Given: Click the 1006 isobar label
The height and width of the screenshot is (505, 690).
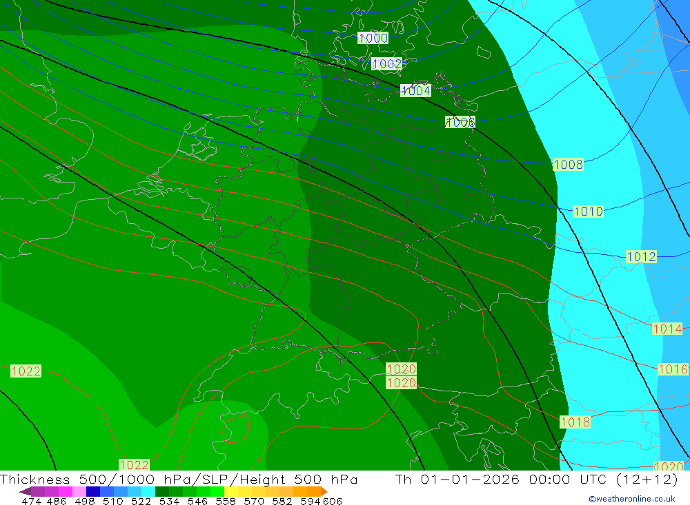Looking at the screenshot, I should click(x=460, y=122).
